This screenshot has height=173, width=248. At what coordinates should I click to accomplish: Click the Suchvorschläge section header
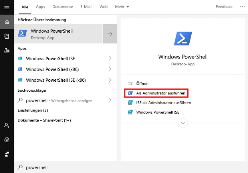(x=32, y=90)
